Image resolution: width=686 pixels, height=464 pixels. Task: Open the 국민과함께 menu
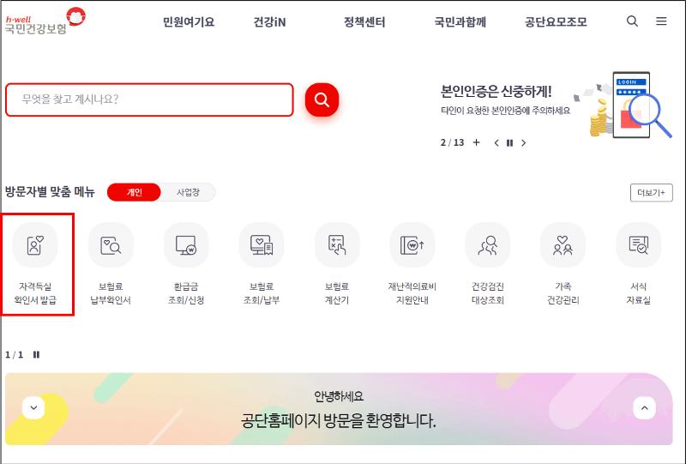(460, 22)
